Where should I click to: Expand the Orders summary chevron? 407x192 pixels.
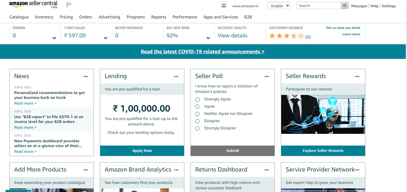tap(54, 38)
